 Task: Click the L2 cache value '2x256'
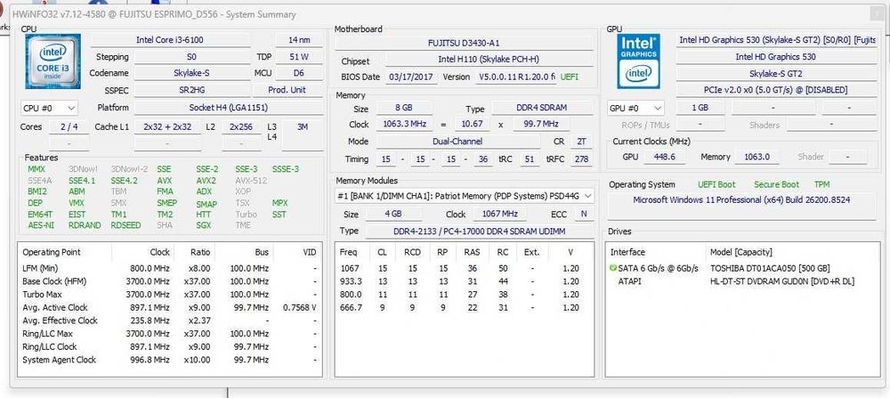pos(241,127)
